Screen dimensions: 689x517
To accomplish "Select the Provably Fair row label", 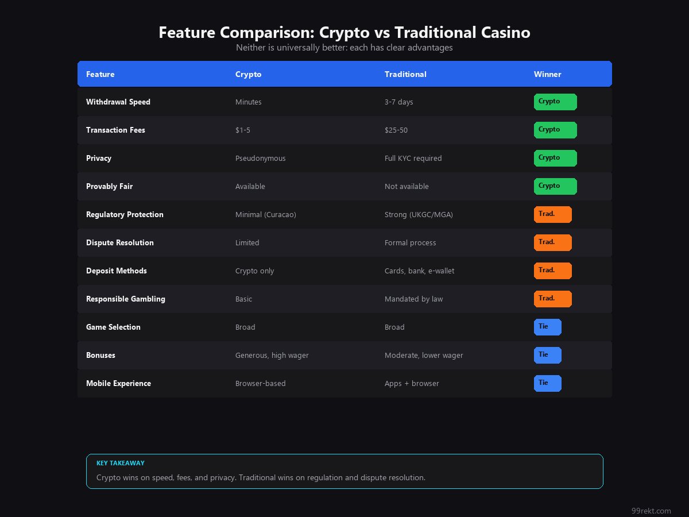I will [x=109, y=186].
